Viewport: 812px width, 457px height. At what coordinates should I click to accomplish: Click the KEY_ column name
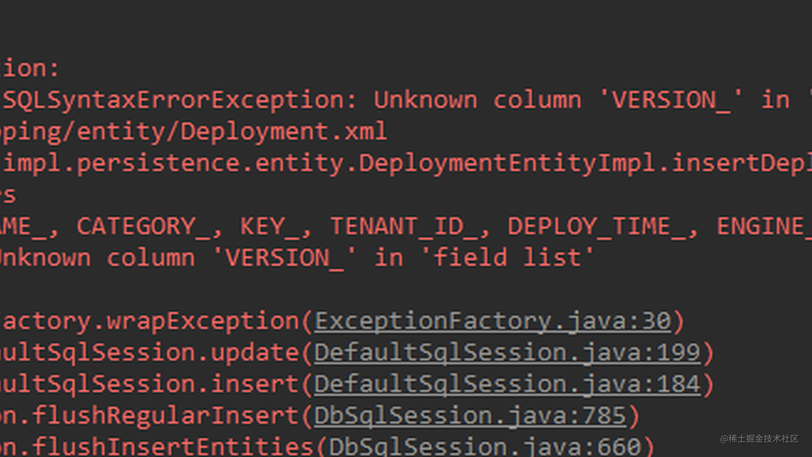(x=269, y=227)
